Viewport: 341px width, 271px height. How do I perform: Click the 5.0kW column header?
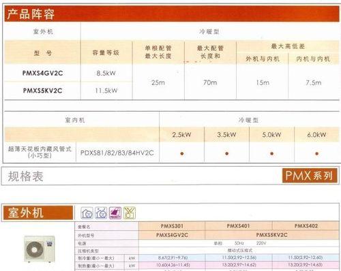point(271,135)
